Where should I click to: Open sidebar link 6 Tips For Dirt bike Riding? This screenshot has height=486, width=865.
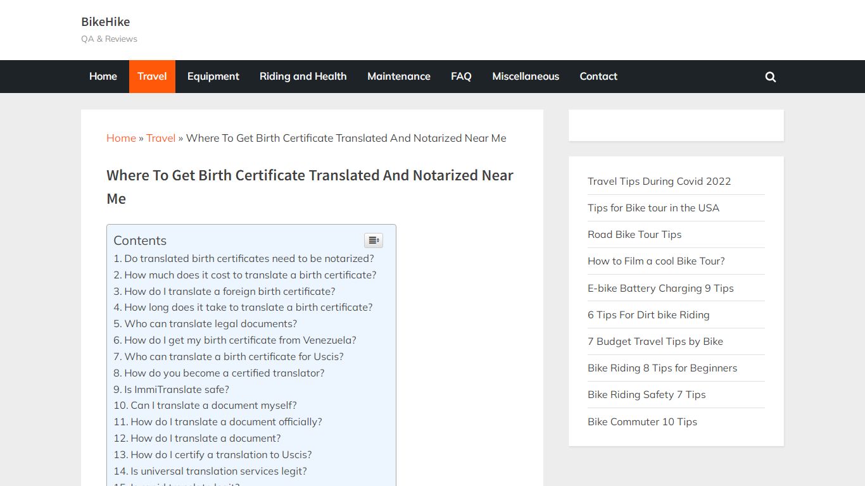click(648, 315)
